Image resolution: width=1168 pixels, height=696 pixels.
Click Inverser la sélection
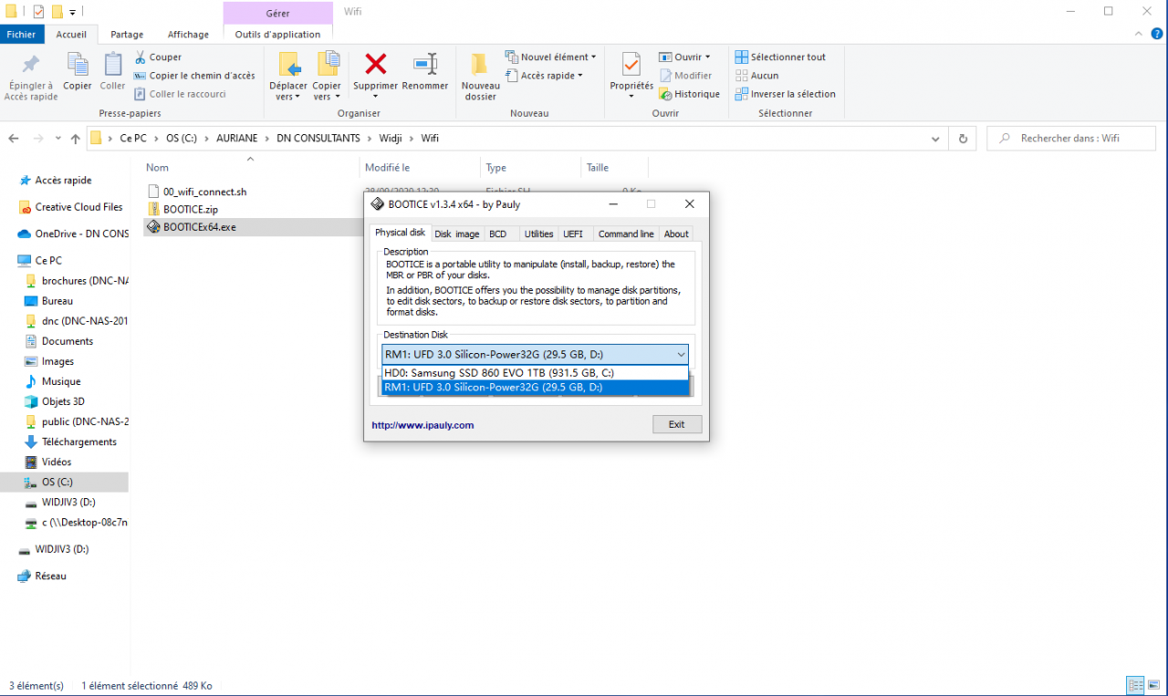(x=785, y=94)
